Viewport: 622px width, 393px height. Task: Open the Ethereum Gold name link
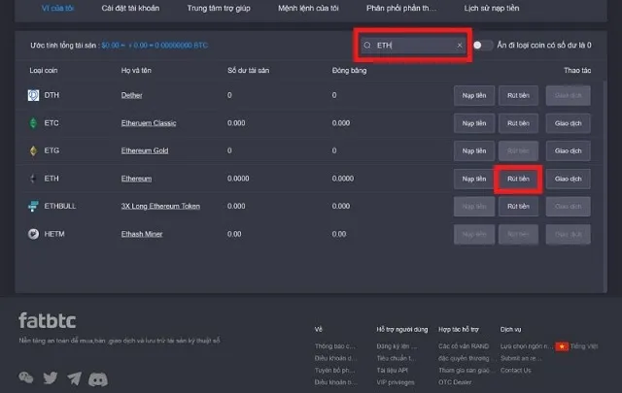[x=146, y=151]
